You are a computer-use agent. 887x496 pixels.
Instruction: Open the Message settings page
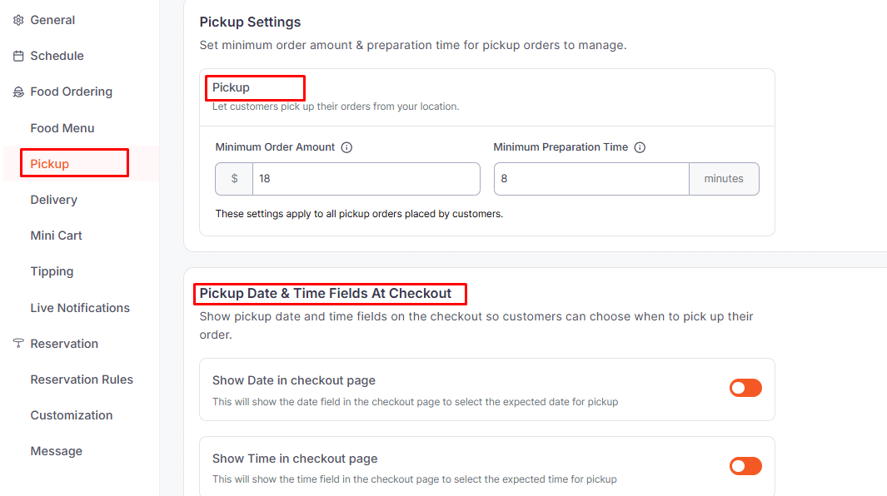pos(57,451)
